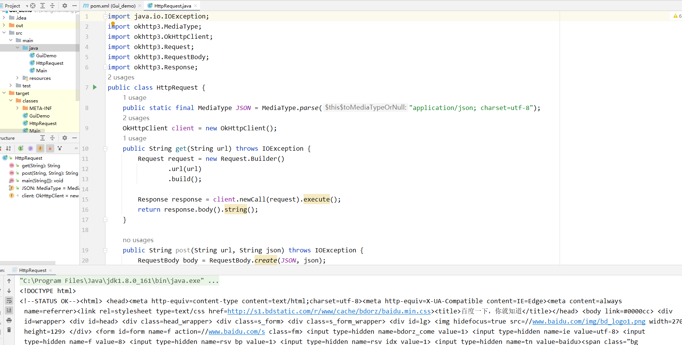Viewport: 682px width, 345px height.
Task: Click the warnings indicator in editor corner
Action: [677, 16]
